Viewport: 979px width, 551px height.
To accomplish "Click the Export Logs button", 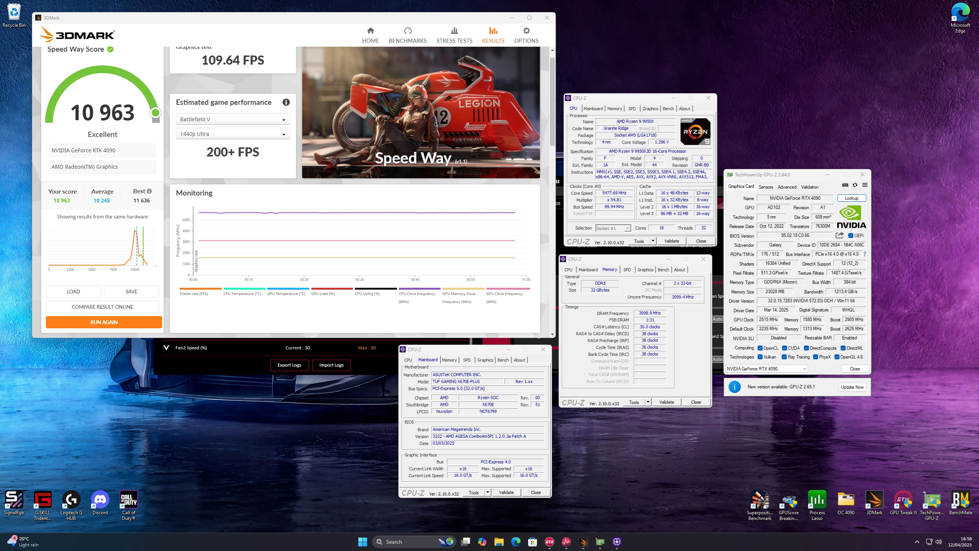I will point(289,365).
